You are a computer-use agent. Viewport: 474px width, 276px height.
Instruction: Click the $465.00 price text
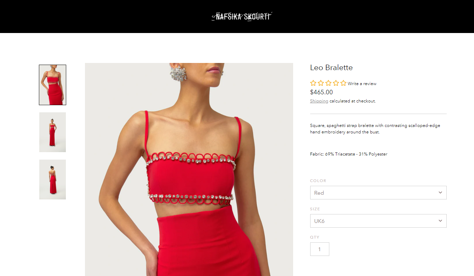(321, 92)
